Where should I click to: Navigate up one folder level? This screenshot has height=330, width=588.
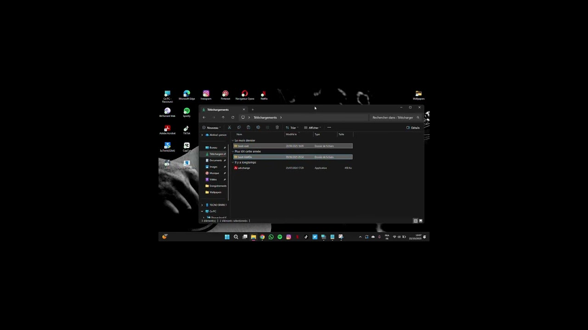tap(223, 117)
